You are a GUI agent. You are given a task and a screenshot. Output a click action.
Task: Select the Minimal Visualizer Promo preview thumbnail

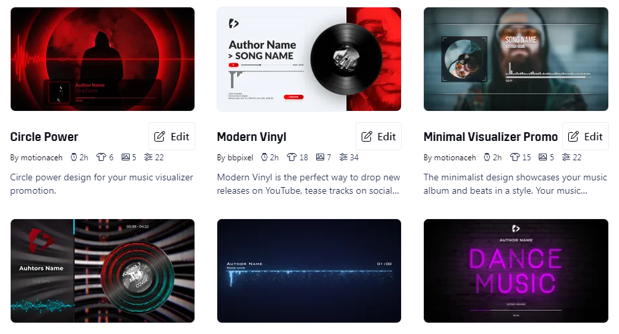click(x=516, y=59)
